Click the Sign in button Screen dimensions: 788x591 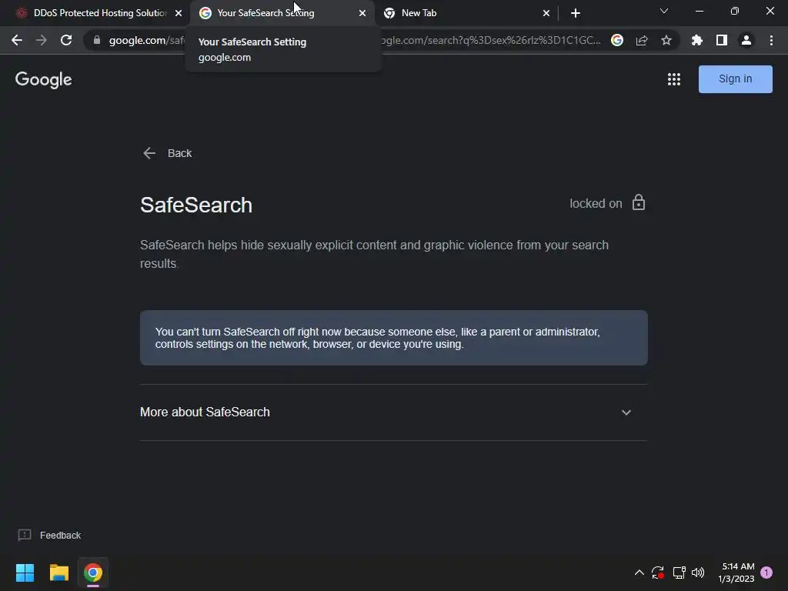[x=735, y=79]
